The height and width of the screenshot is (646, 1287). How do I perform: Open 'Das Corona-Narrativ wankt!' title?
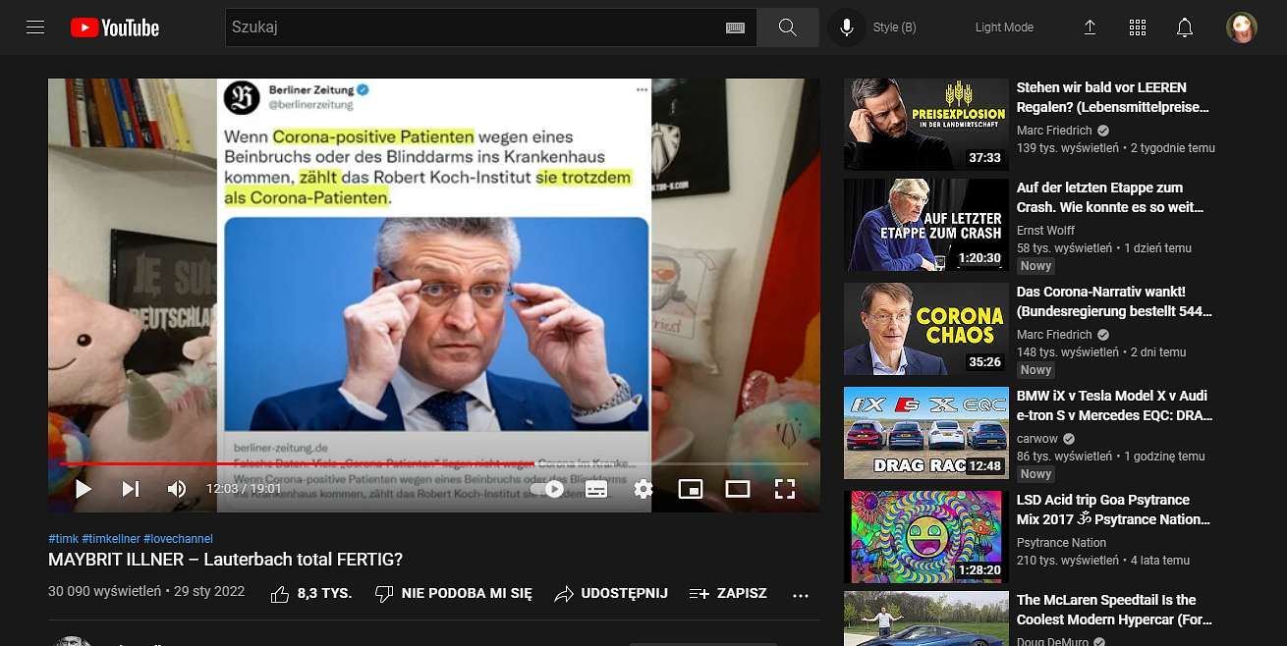(x=1115, y=301)
